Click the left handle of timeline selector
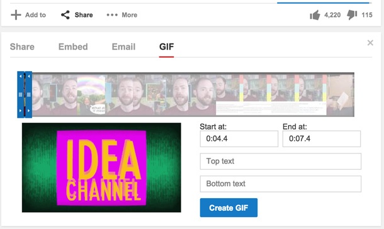 [21, 94]
